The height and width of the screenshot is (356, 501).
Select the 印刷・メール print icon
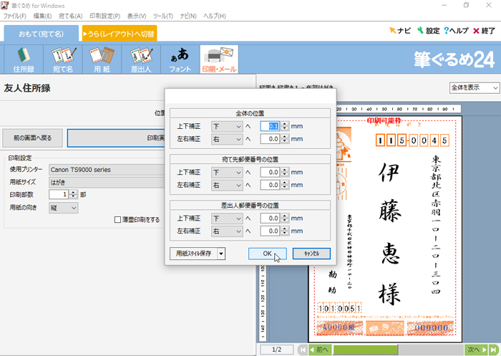(219, 59)
